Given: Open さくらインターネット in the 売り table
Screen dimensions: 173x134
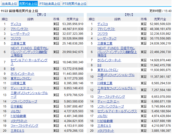Looking at the screenshot, I should click(109, 60).
